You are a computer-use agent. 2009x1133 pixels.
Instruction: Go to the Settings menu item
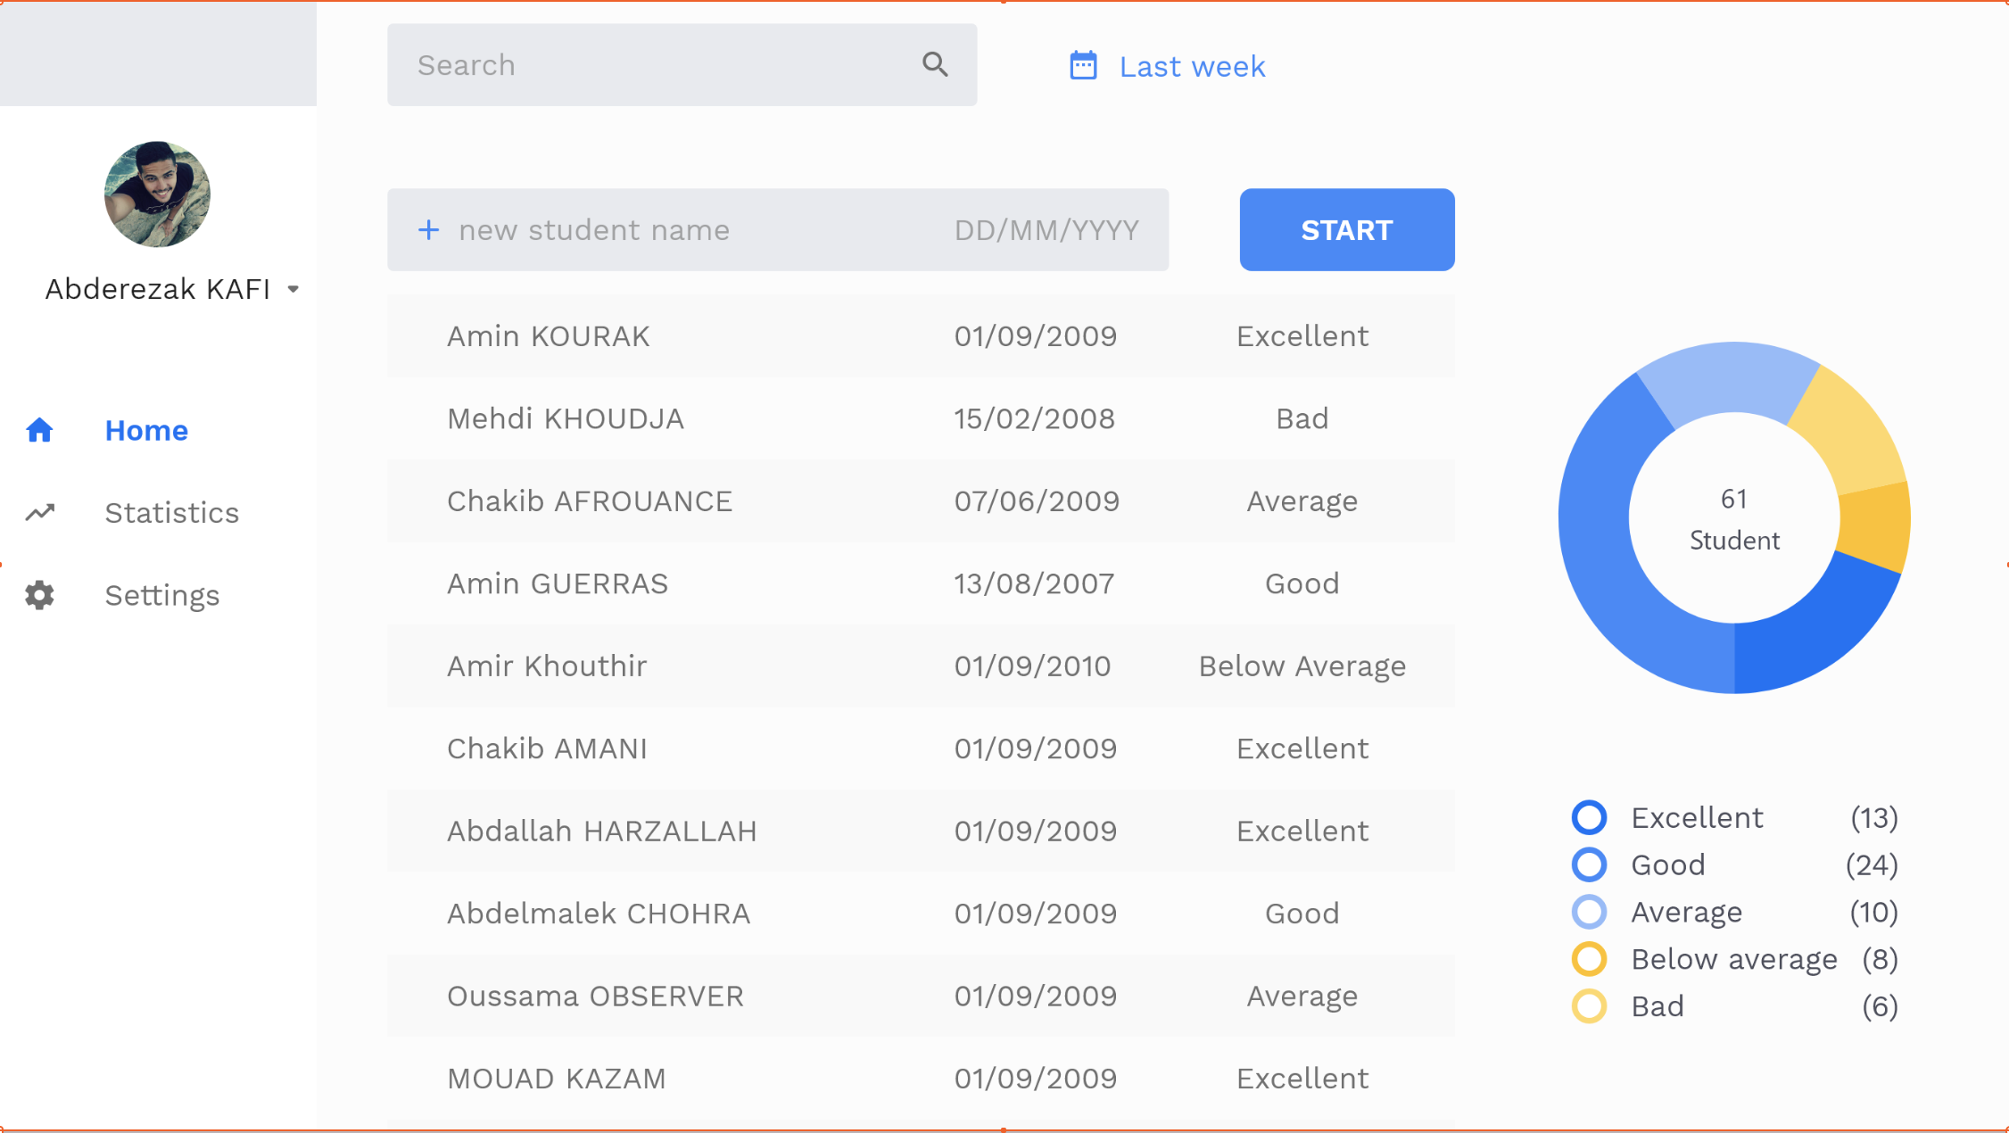(161, 595)
